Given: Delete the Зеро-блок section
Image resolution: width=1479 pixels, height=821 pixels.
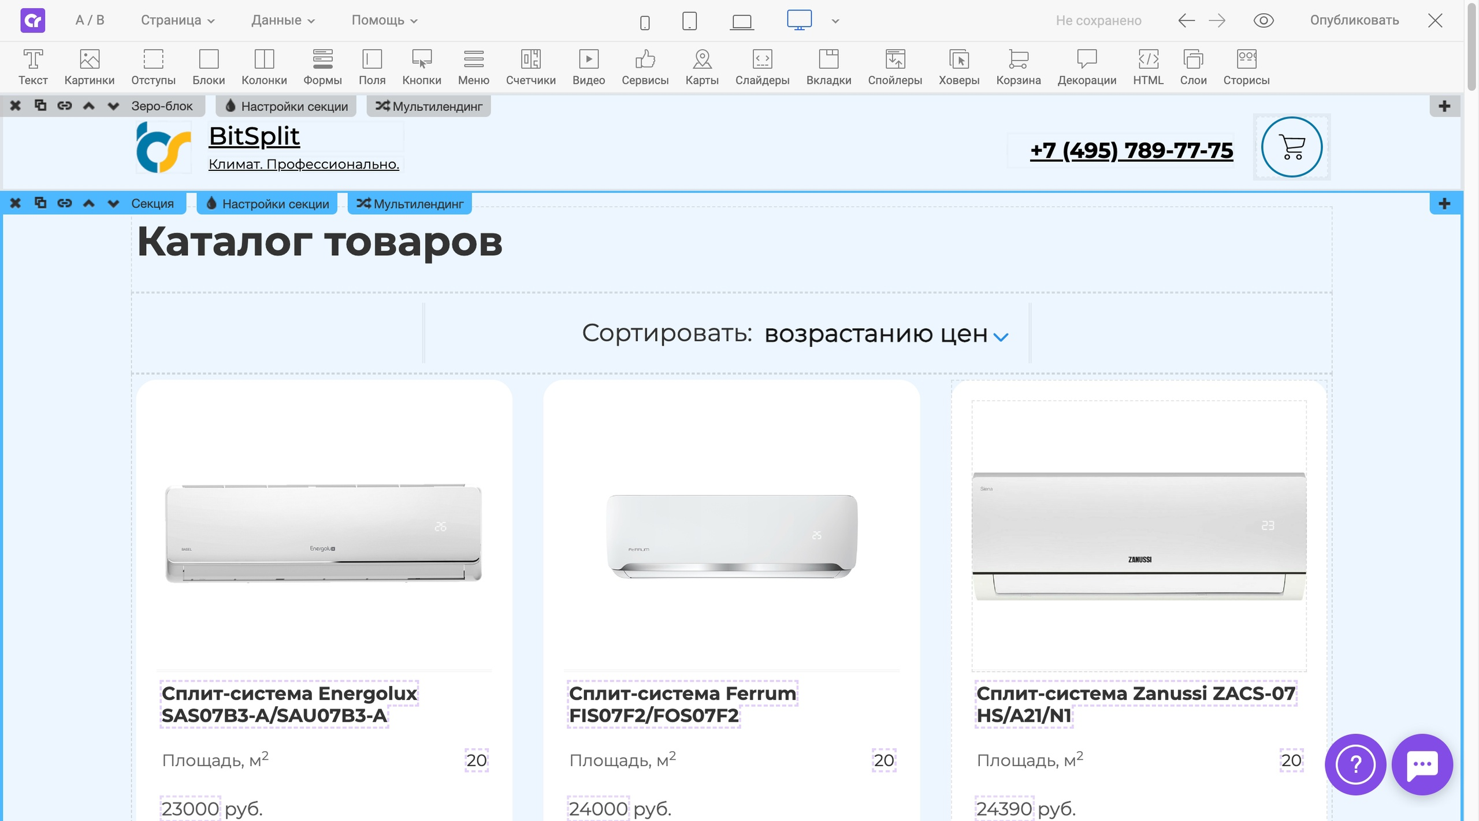Looking at the screenshot, I should [x=16, y=106].
